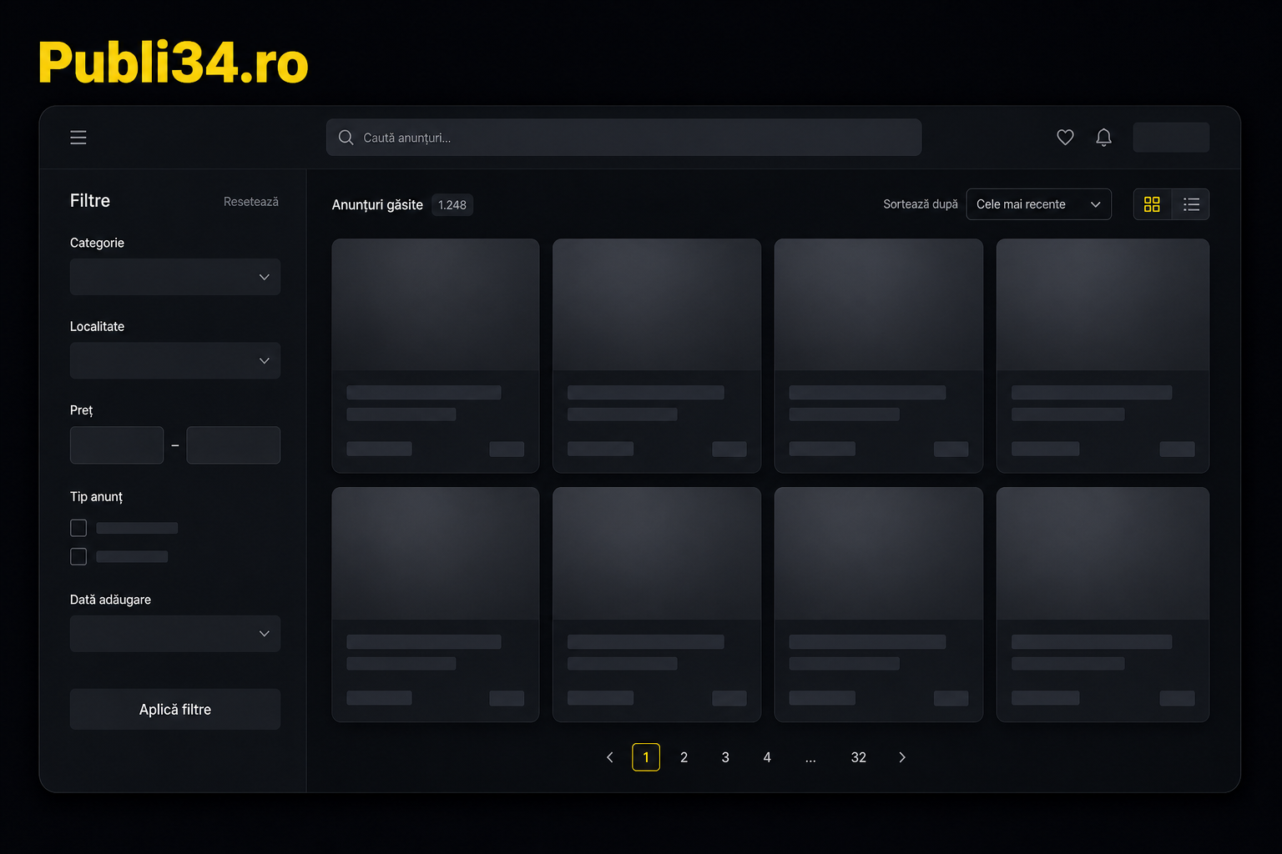The image size is (1282, 854).
Task: Open the Categorie dropdown
Action: pyautogui.click(x=175, y=277)
